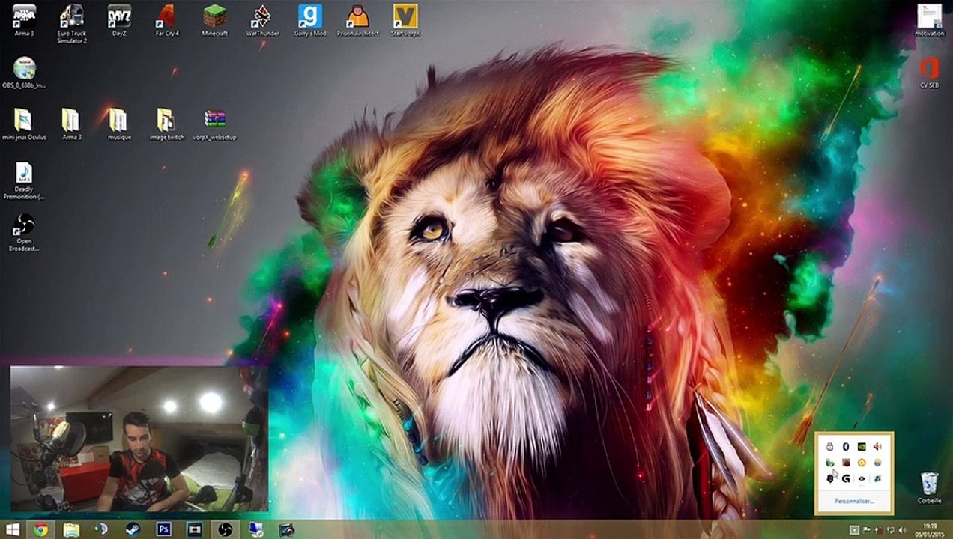
Task: Click the Minecraft desktop icon
Action: [x=214, y=18]
